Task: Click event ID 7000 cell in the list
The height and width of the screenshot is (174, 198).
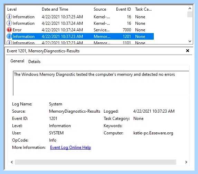Action: click(x=127, y=30)
